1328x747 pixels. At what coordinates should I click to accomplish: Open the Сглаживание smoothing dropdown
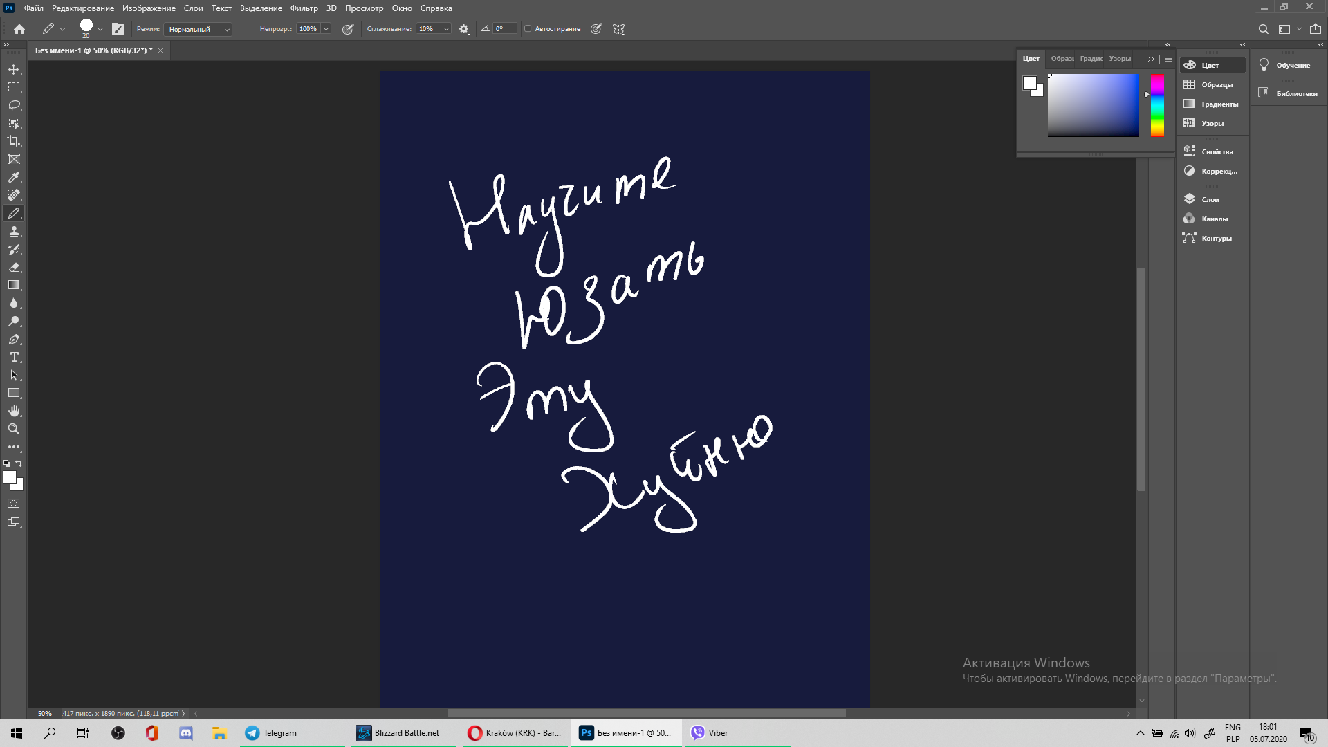point(445,29)
